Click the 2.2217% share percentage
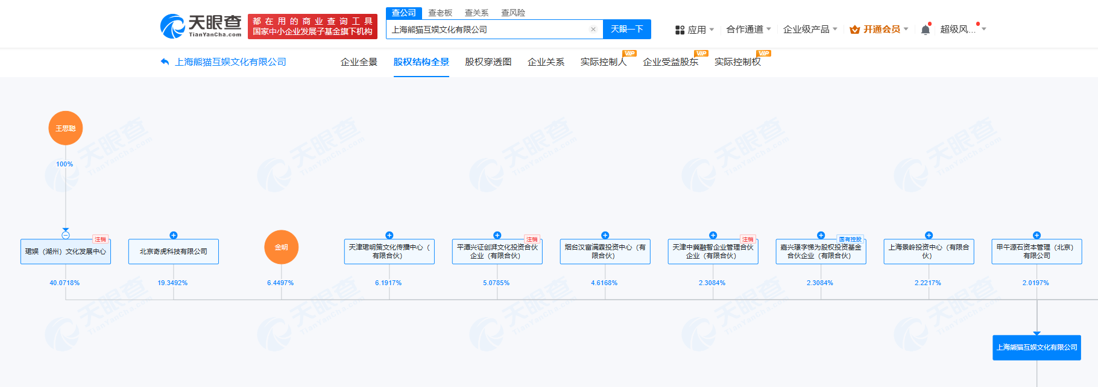The width and height of the screenshot is (1098, 387). (928, 283)
